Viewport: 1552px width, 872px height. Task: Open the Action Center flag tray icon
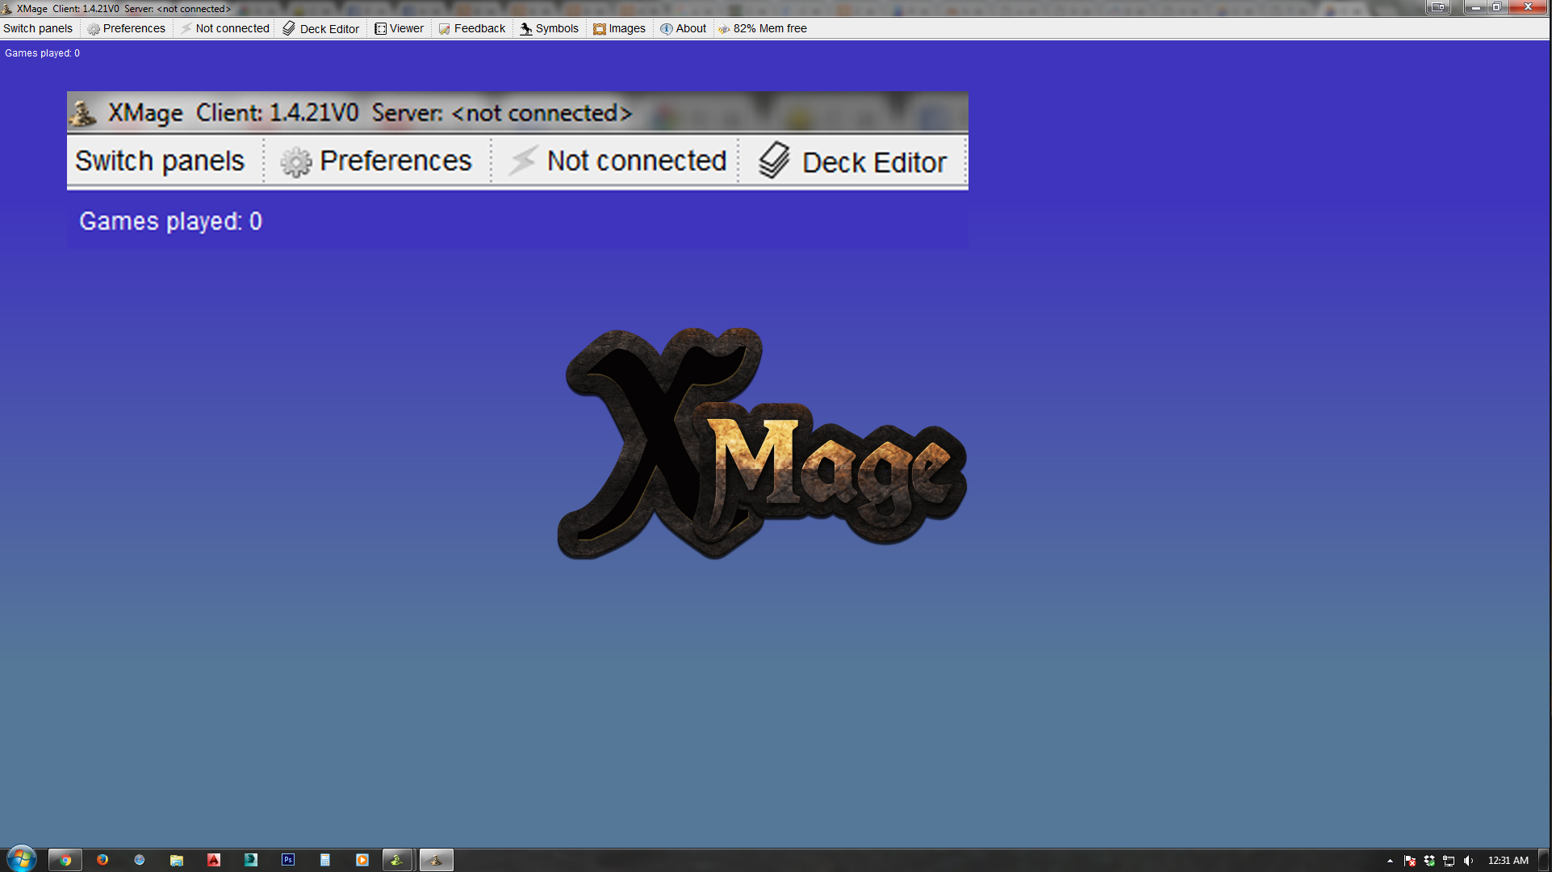click(x=1410, y=861)
